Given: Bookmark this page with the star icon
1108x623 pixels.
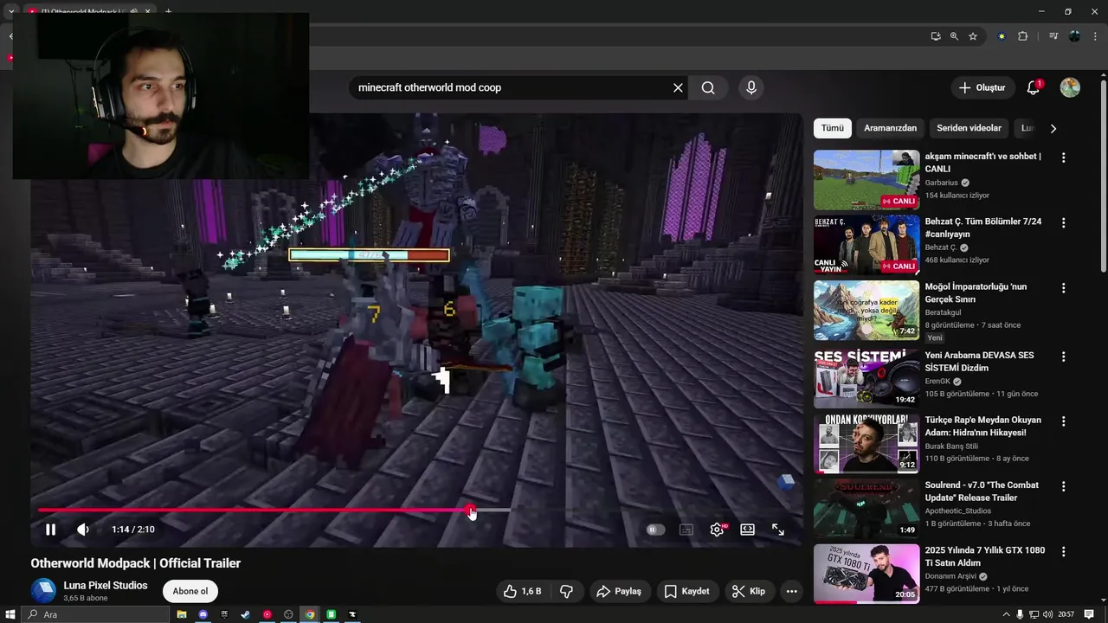Looking at the screenshot, I should [x=973, y=36].
